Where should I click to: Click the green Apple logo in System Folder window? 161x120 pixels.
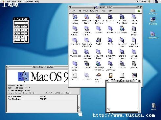click(139, 11)
